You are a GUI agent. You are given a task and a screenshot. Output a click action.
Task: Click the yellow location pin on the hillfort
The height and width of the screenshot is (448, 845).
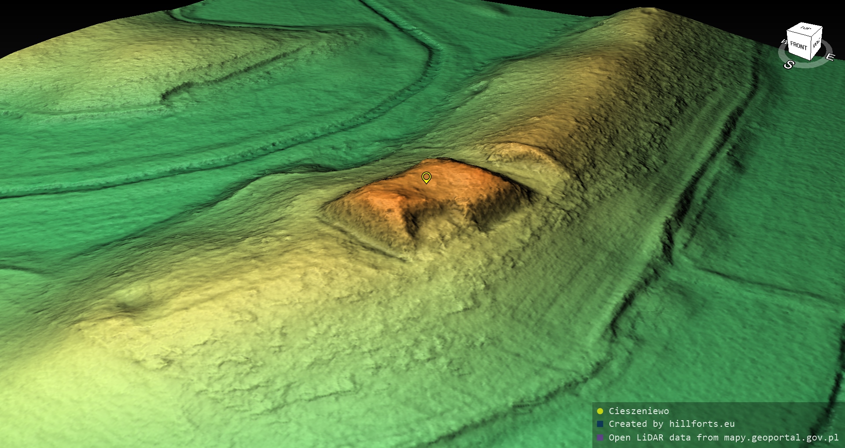[426, 177]
